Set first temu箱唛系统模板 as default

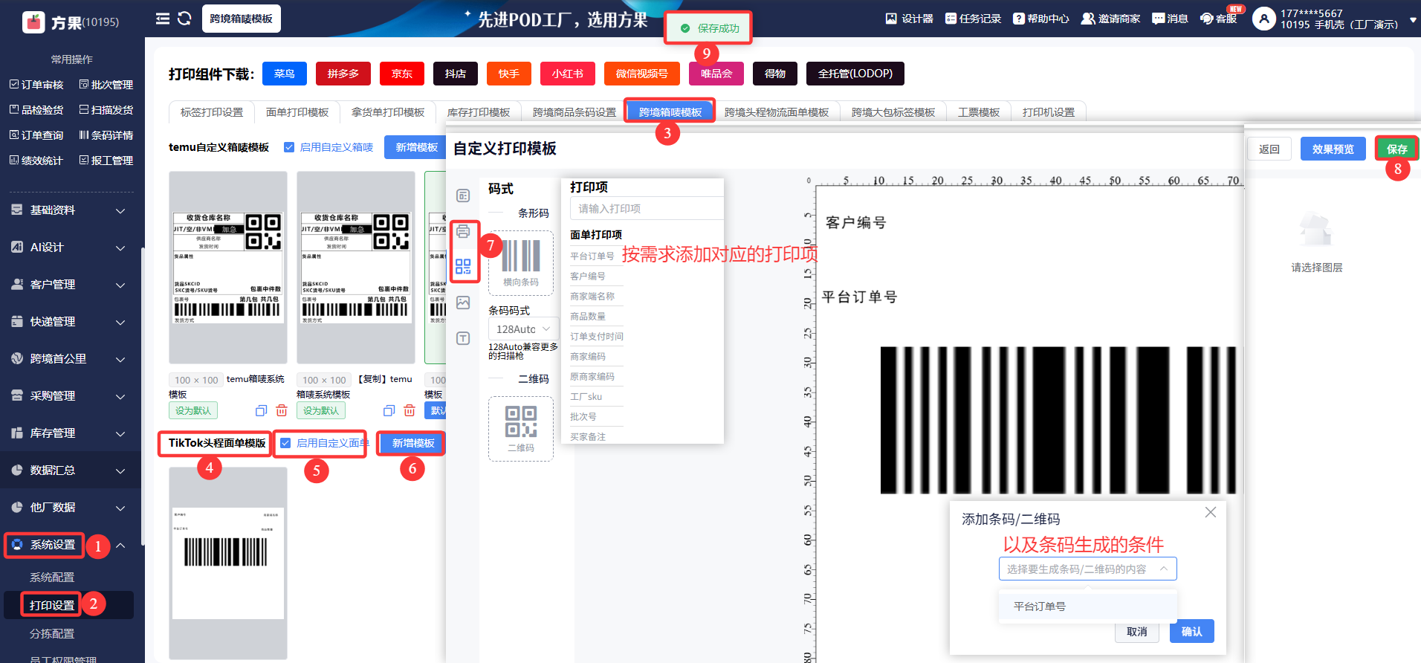coord(193,410)
